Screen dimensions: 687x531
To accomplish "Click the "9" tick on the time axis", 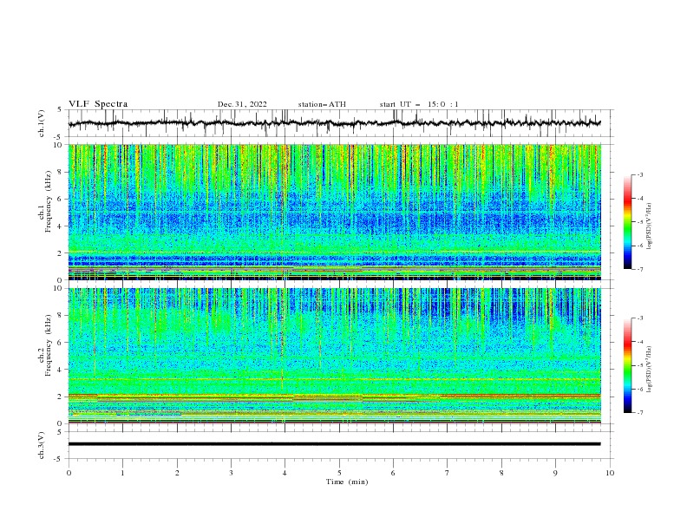I will click(x=555, y=473).
